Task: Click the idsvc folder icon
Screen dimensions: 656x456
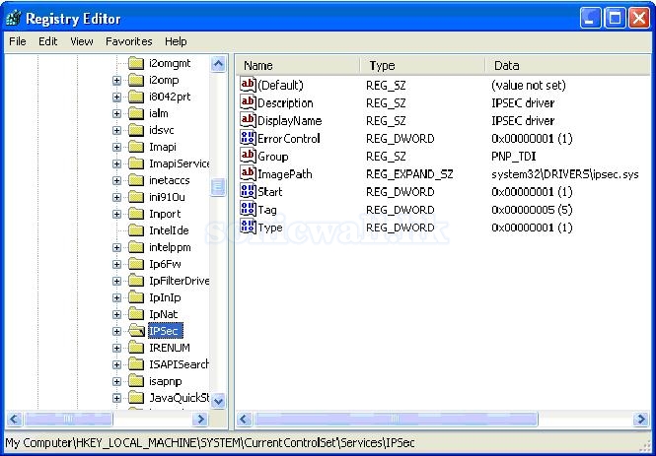Action: coord(136,130)
